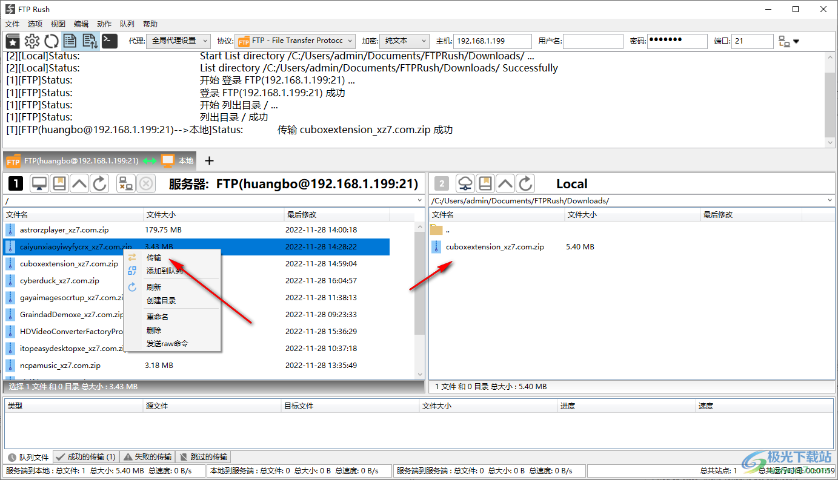Open the 动作 menu
The image size is (838, 480).
pyautogui.click(x=104, y=24)
